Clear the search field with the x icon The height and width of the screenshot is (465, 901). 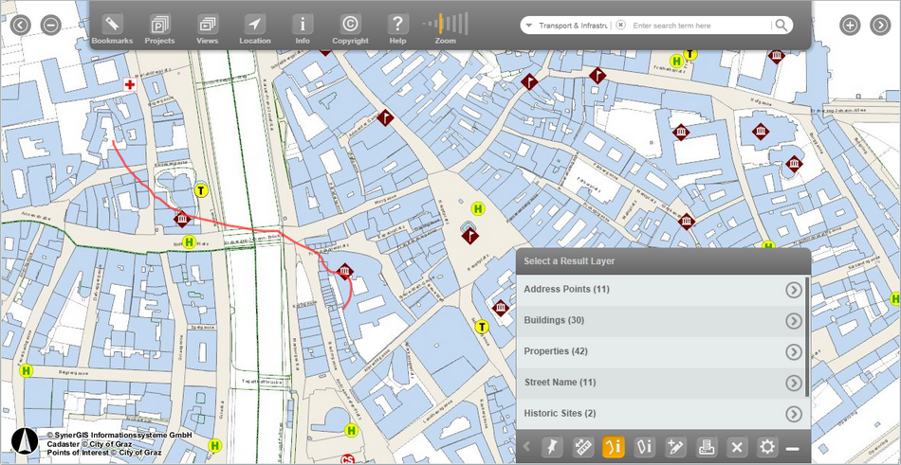(x=620, y=26)
